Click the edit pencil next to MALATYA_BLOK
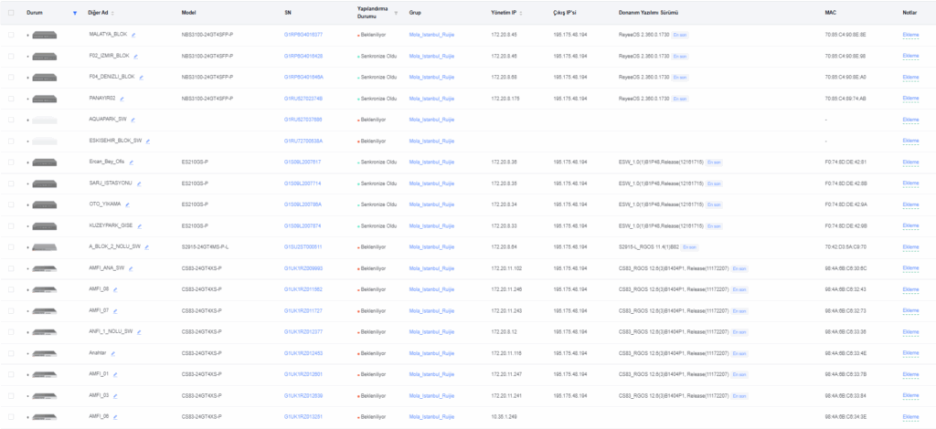This screenshot has height=429, width=936. [x=133, y=35]
